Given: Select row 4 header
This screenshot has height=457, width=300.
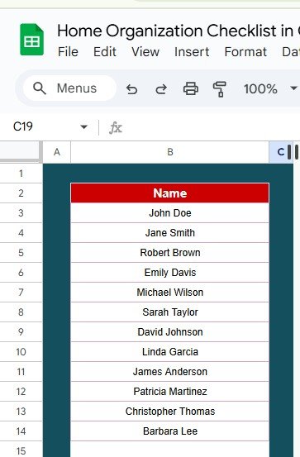Looking at the screenshot, I should click(x=21, y=232).
